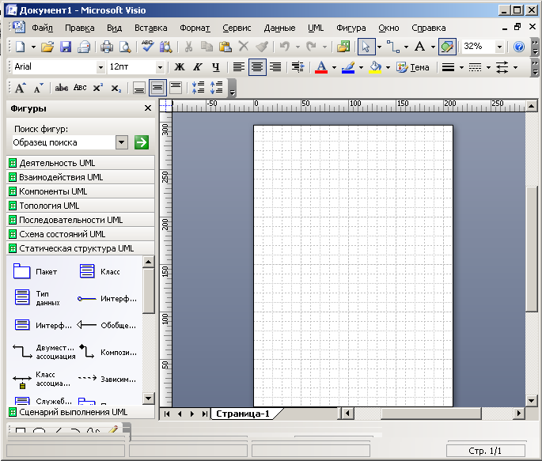This screenshot has width=542, height=461.
Task: Click the green search arrow button
Action: (x=142, y=142)
